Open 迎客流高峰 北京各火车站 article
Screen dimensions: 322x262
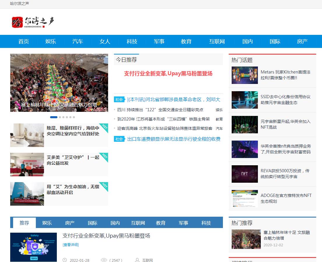click(x=165, y=128)
